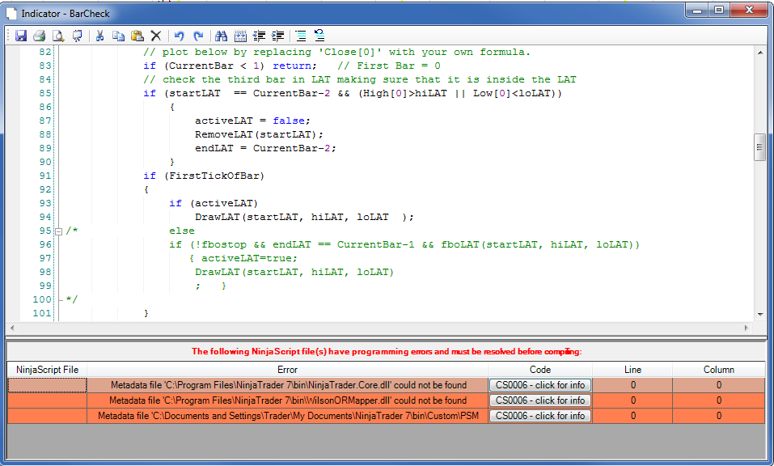Click CS0006 info button for Custom\PSM error
This screenshot has height=466, width=774.
pos(540,416)
